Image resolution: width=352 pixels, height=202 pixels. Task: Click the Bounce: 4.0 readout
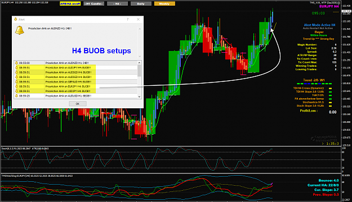[x=328, y=181]
